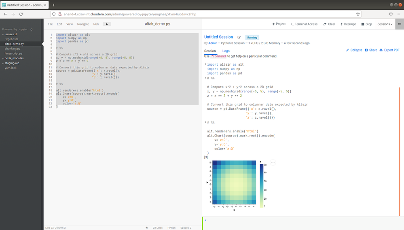Click the star icon in the editor status bar
Screen dimensions: 404x230
147,228
